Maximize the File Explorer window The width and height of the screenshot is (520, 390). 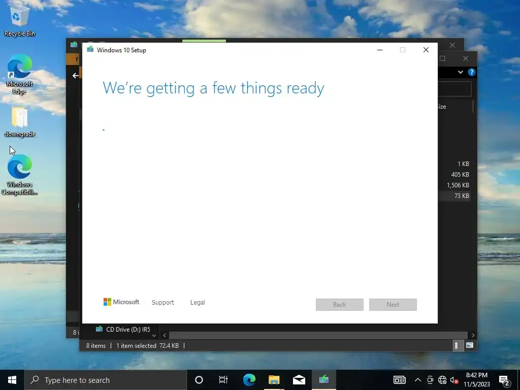pyautogui.click(x=442, y=59)
